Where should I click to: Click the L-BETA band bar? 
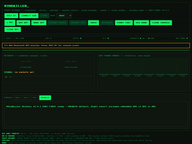click(149, 66)
